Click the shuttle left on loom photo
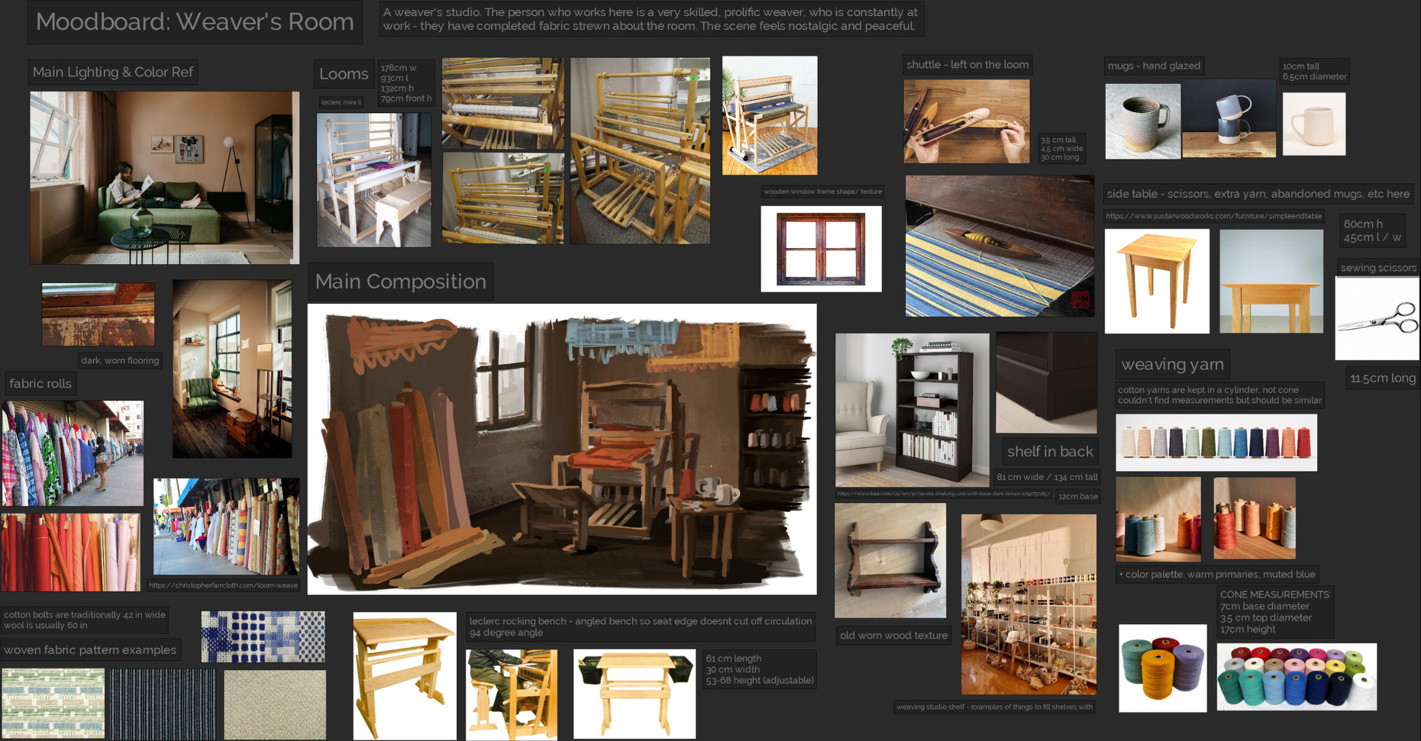 (967, 121)
